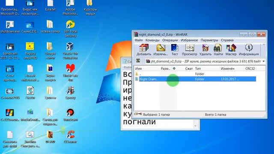Click Notepad's scrollbar down arrow behind WinRAR
The width and height of the screenshot is (274, 154).
[195, 126]
